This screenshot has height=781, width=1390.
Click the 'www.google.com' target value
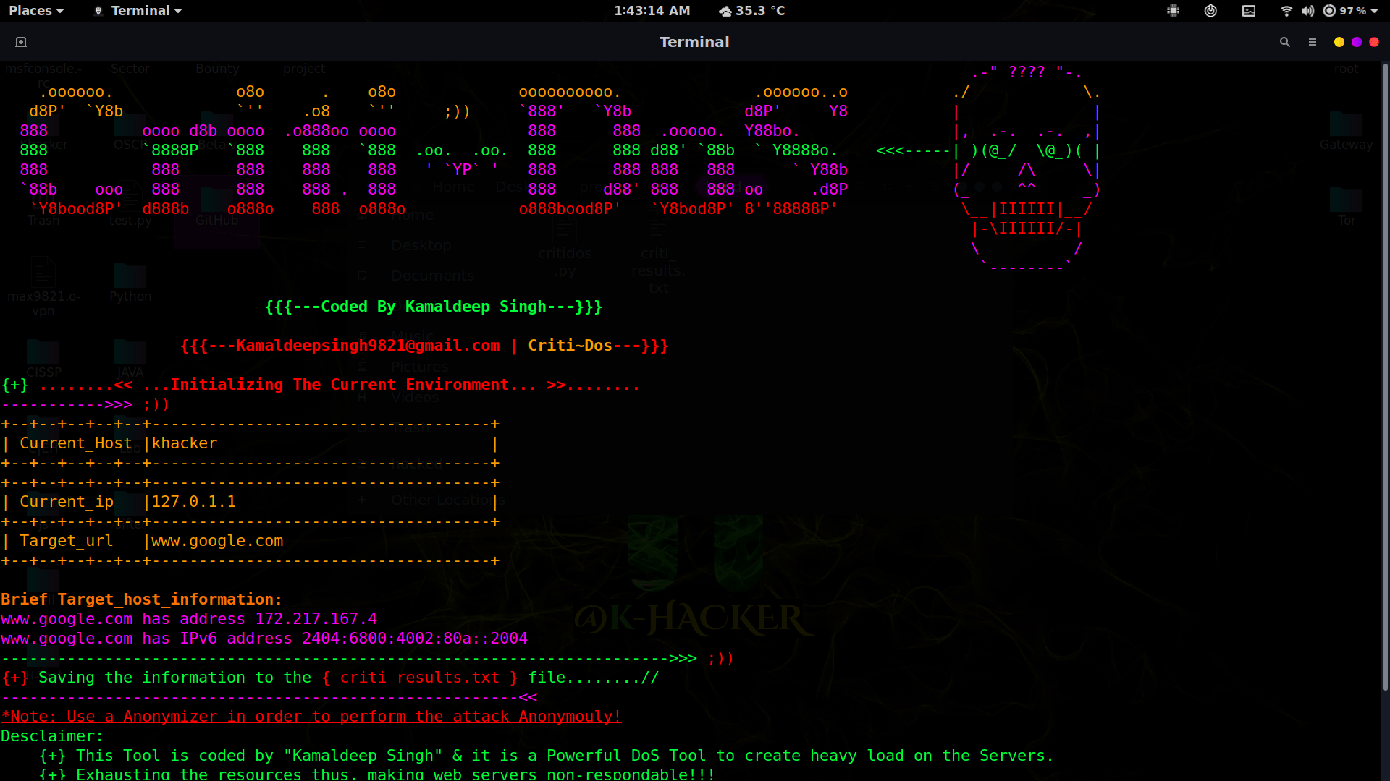pyautogui.click(x=217, y=541)
